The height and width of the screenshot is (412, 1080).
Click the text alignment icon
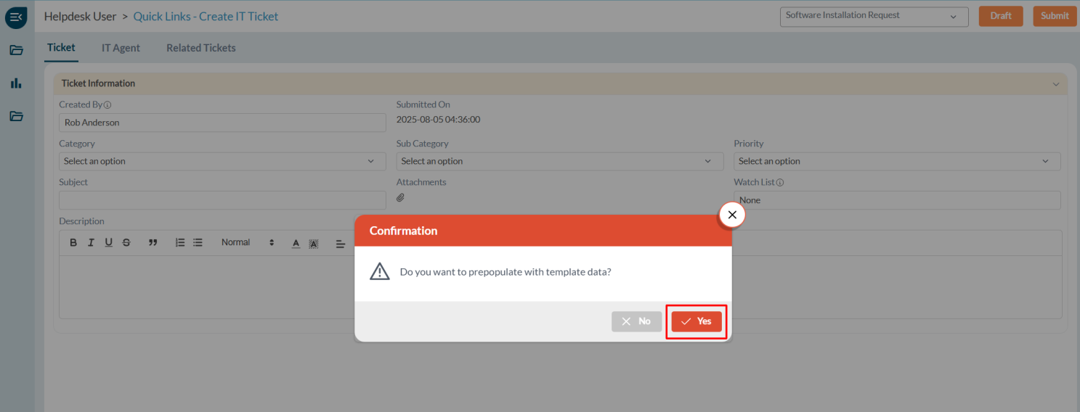[340, 244]
